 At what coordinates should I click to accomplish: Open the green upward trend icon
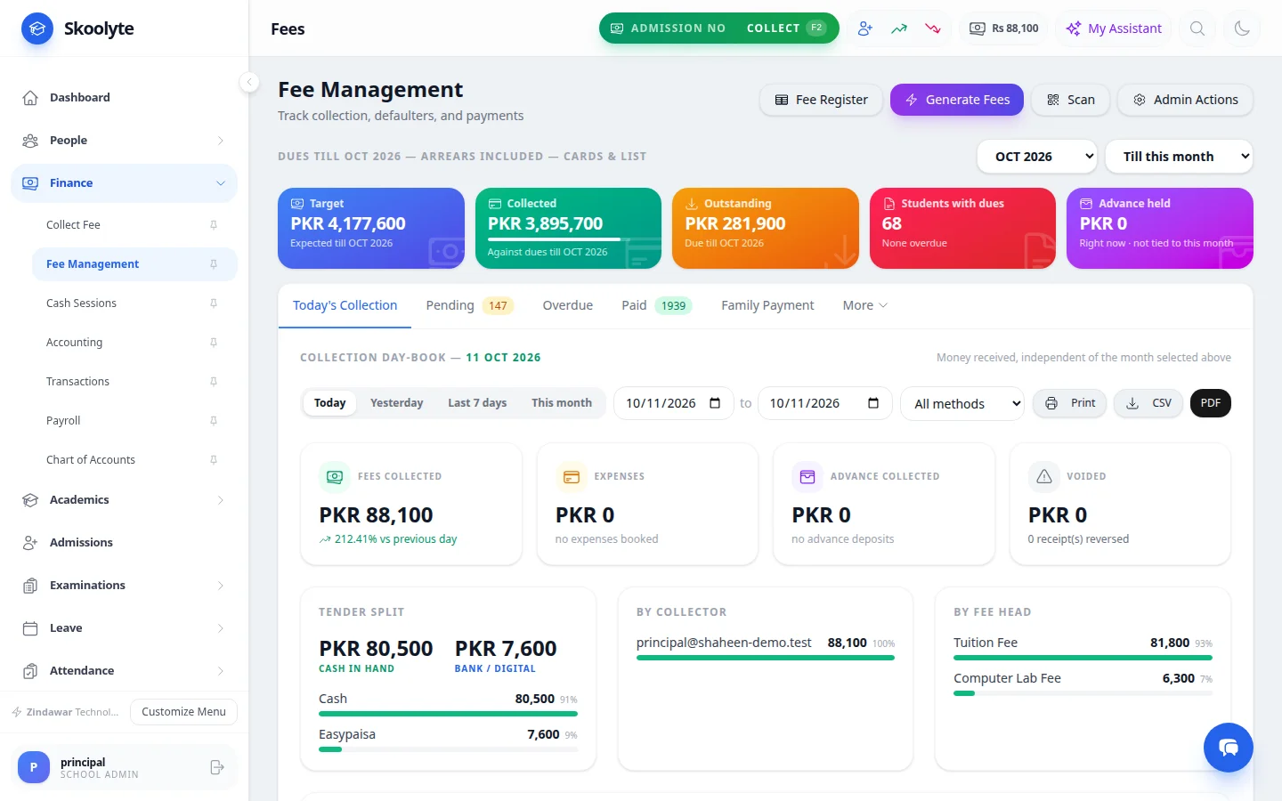(899, 28)
